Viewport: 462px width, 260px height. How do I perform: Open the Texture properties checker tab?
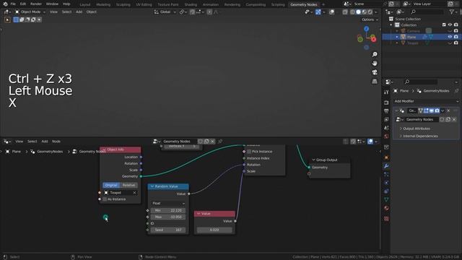pyautogui.click(x=386, y=219)
